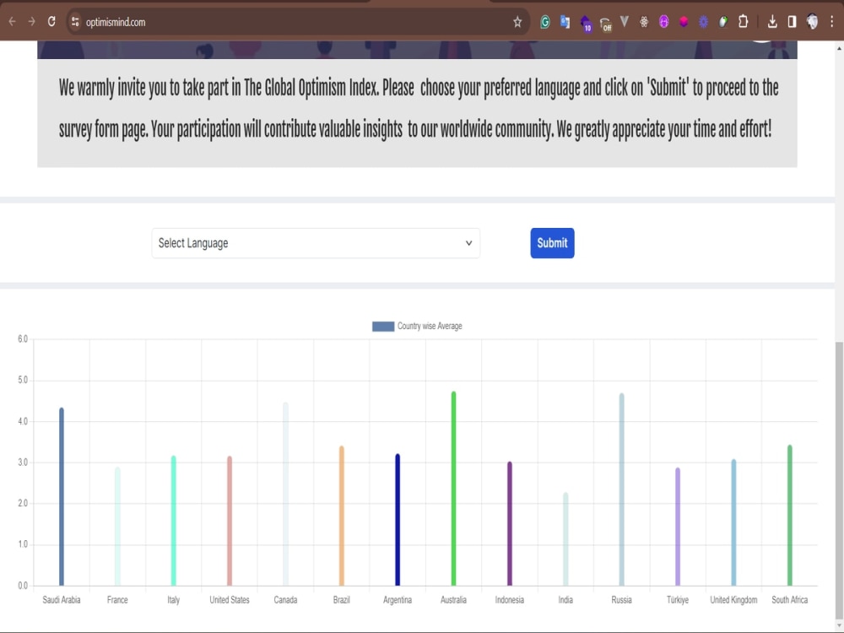Open the Select Language dropdown

(x=316, y=243)
